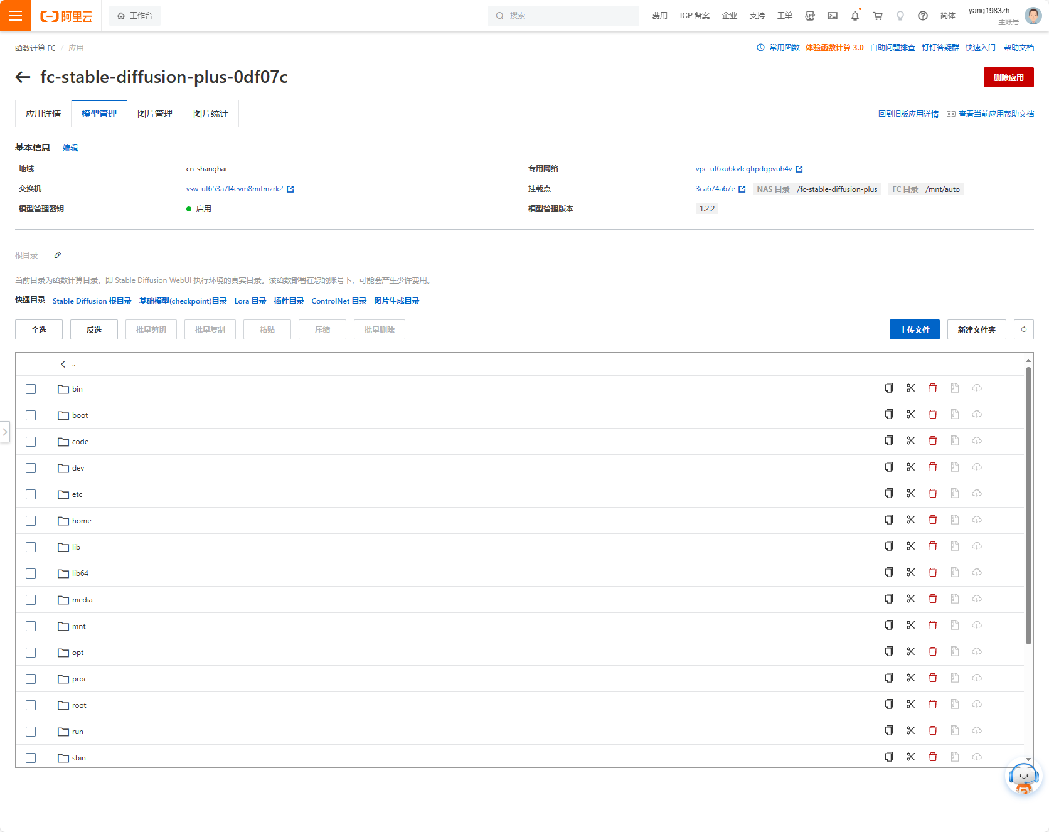
Task: Copy the bin folder
Action: click(x=889, y=388)
